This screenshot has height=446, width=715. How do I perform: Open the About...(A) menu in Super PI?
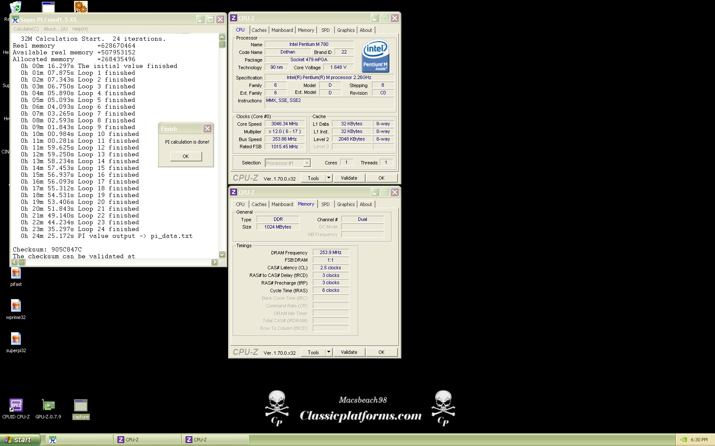(55, 29)
